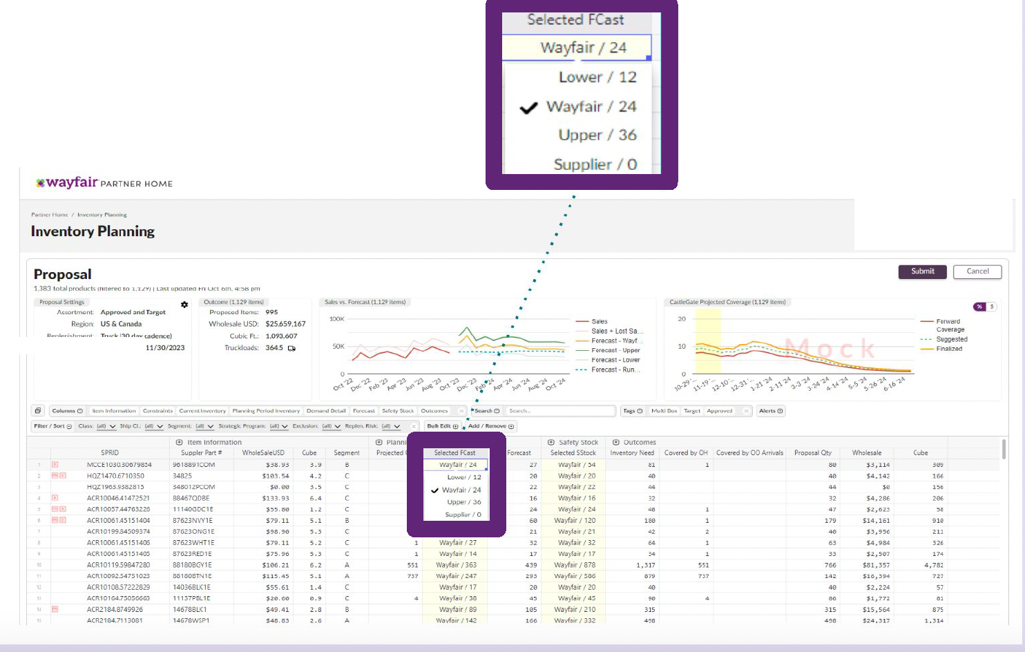This screenshot has height=652, width=1025.
Task: Expand the Planning column group
Action: [379, 442]
